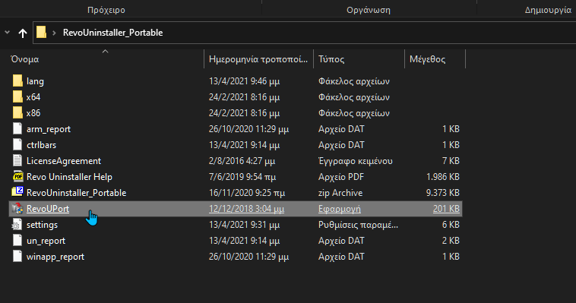Viewport: 576px width, 303px height.
Task: Click the 6 KB size cell
Action: [x=451, y=225]
